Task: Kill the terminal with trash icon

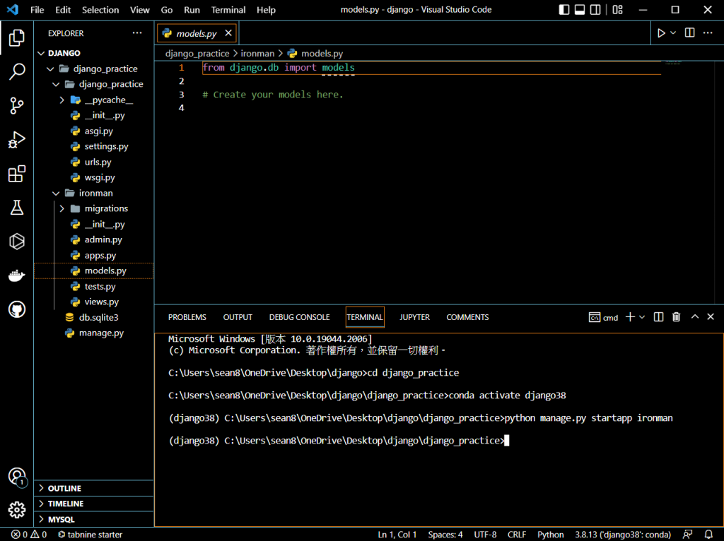Action: 676,317
